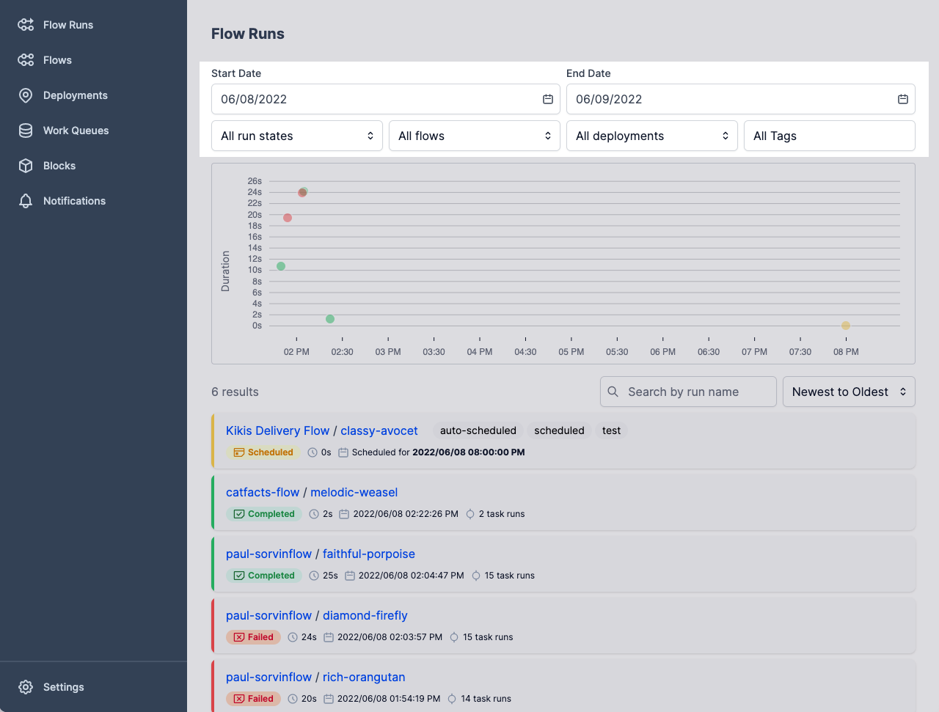
Task: Click the Work Queues database icon
Action: coord(26,131)
